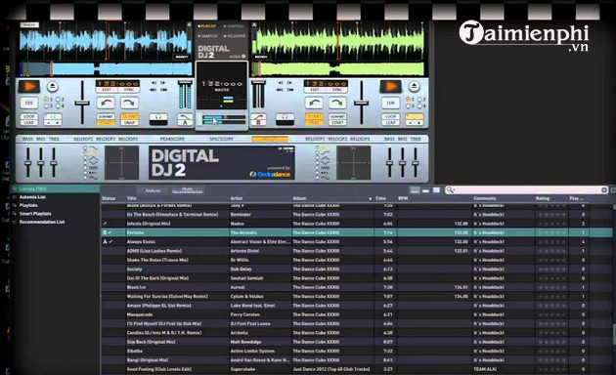
Task: Select cue point 3 on right deck
Action: [409, 105]
